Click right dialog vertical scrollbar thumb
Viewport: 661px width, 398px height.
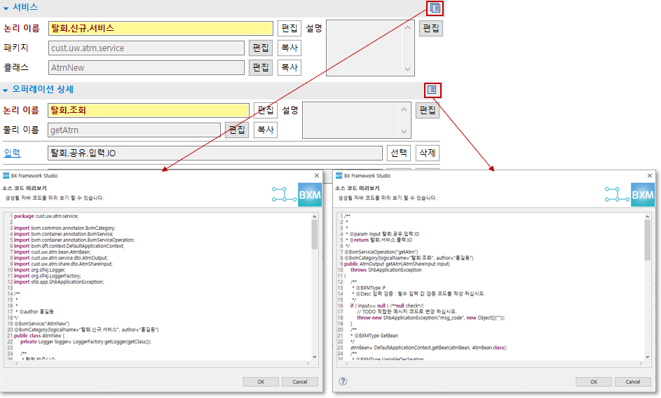(648, 240)
